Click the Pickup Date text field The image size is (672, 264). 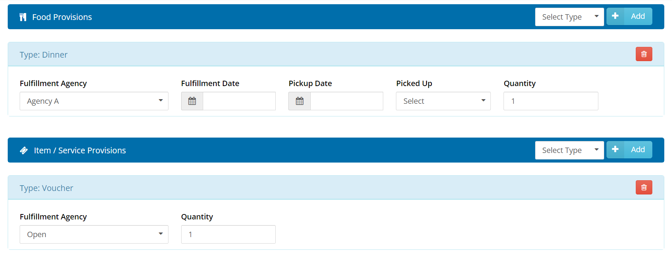347,101
